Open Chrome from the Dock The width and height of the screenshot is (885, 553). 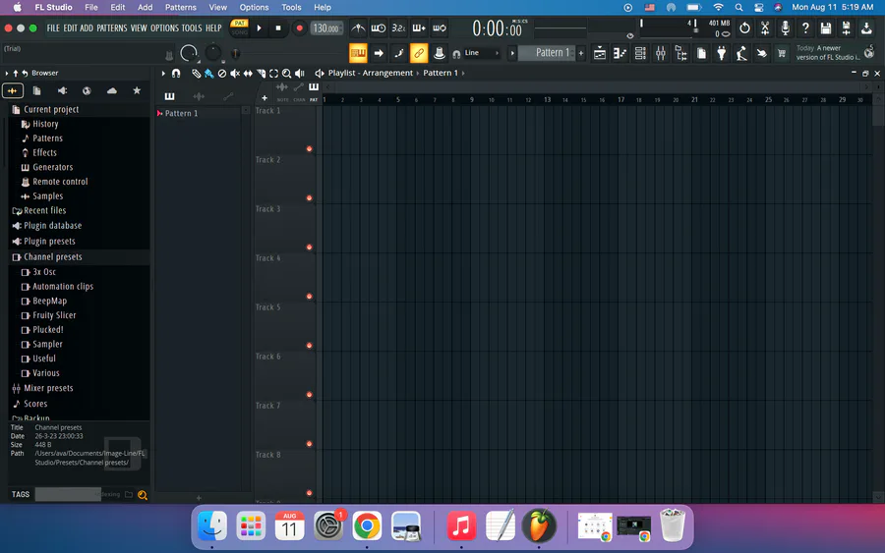pyautogui.click(x=367, y=525)
